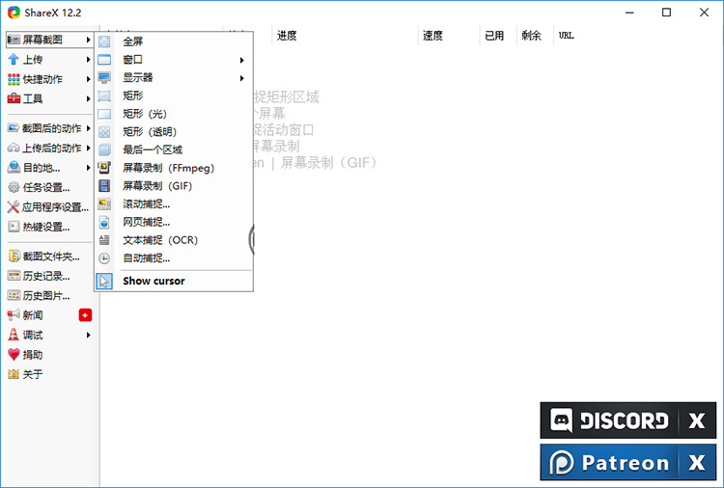This screenshot has width=724, height=488.
Task: Click the last region icon (最后一个区域)
Action: click(x=104, y=150)
